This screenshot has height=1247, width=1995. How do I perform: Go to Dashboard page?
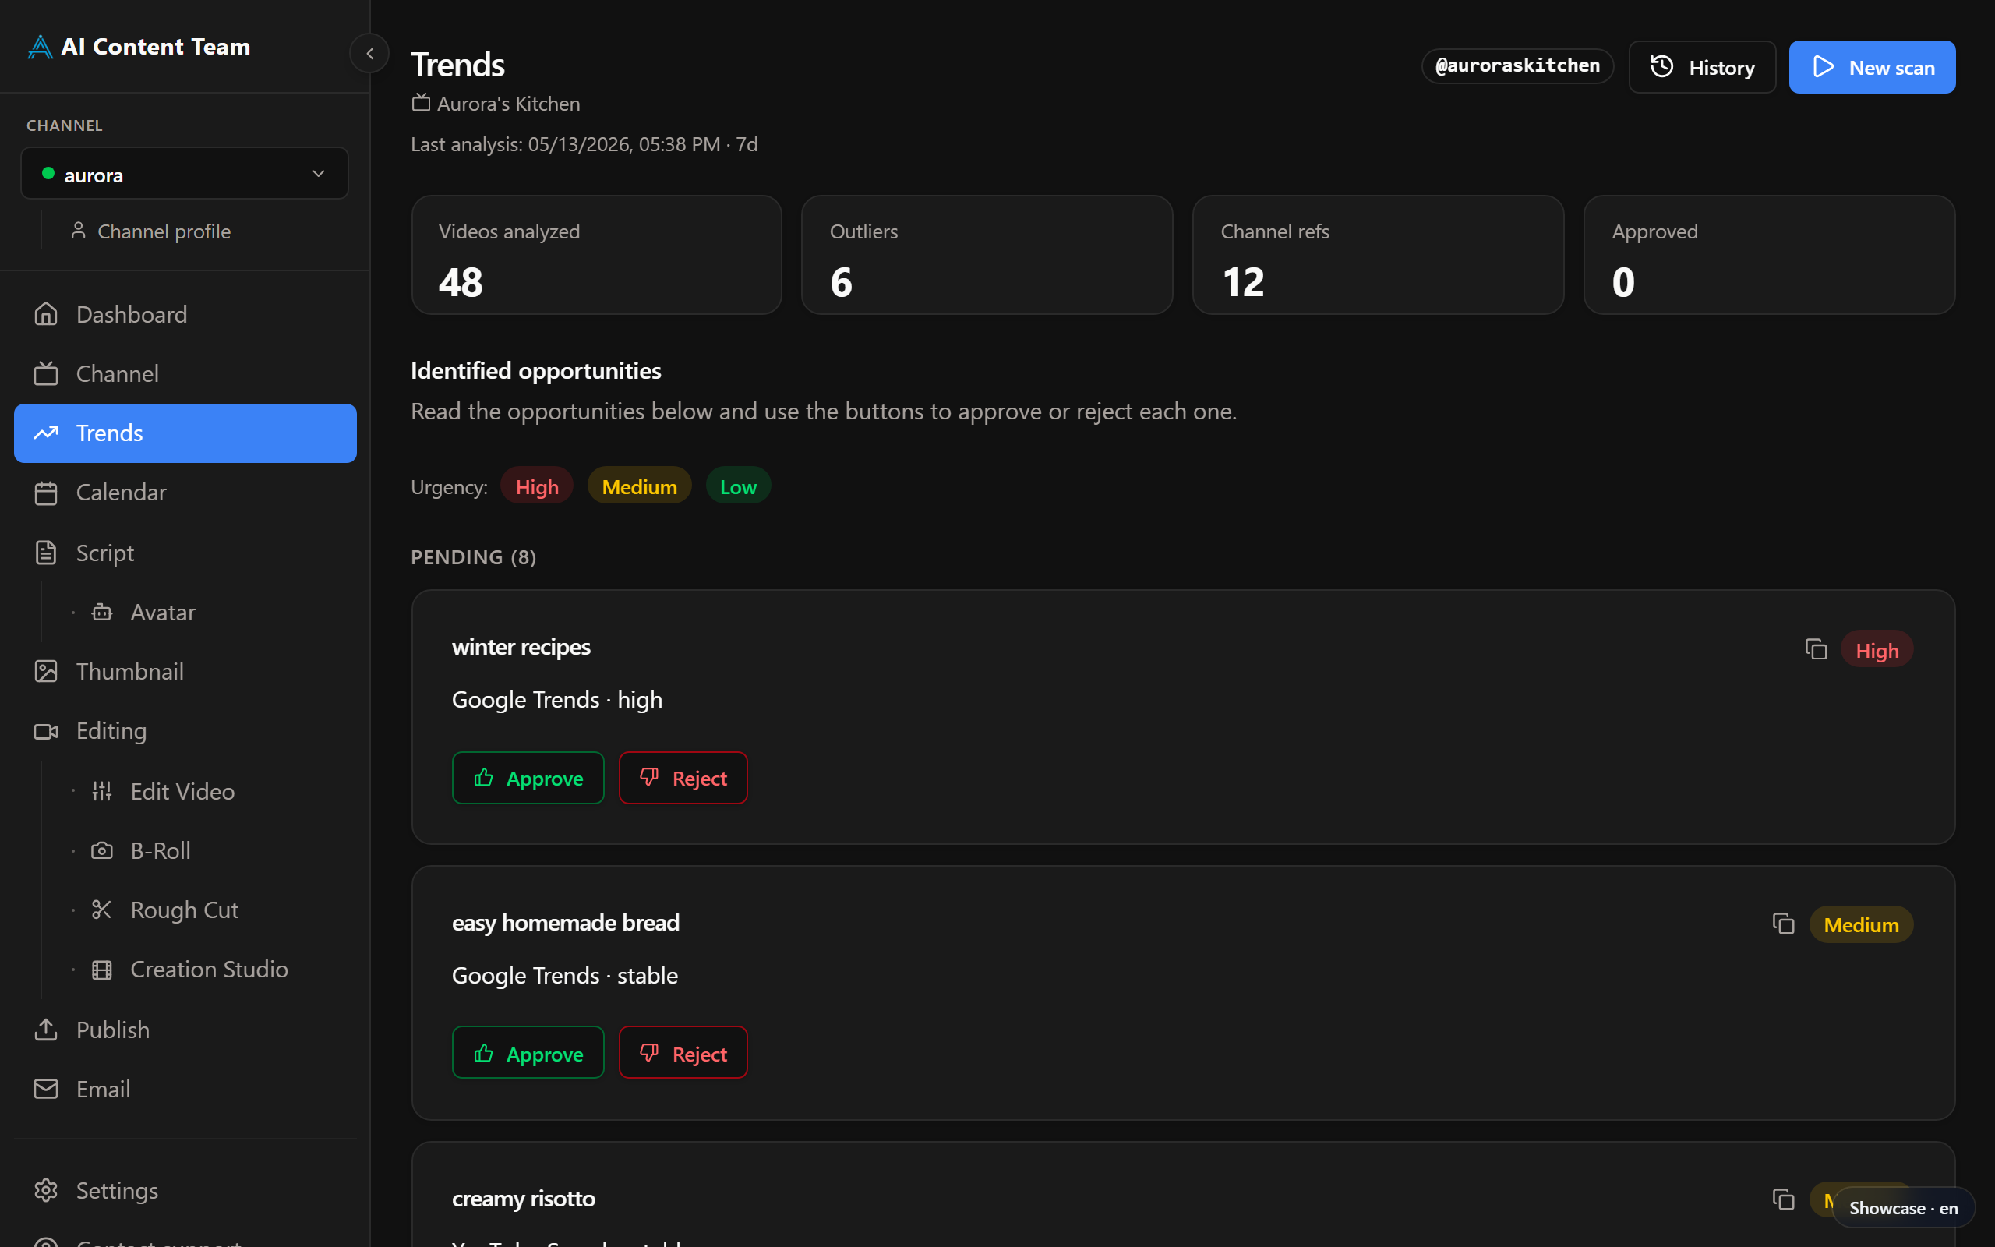pyautogui.click(x=185, y=314)
